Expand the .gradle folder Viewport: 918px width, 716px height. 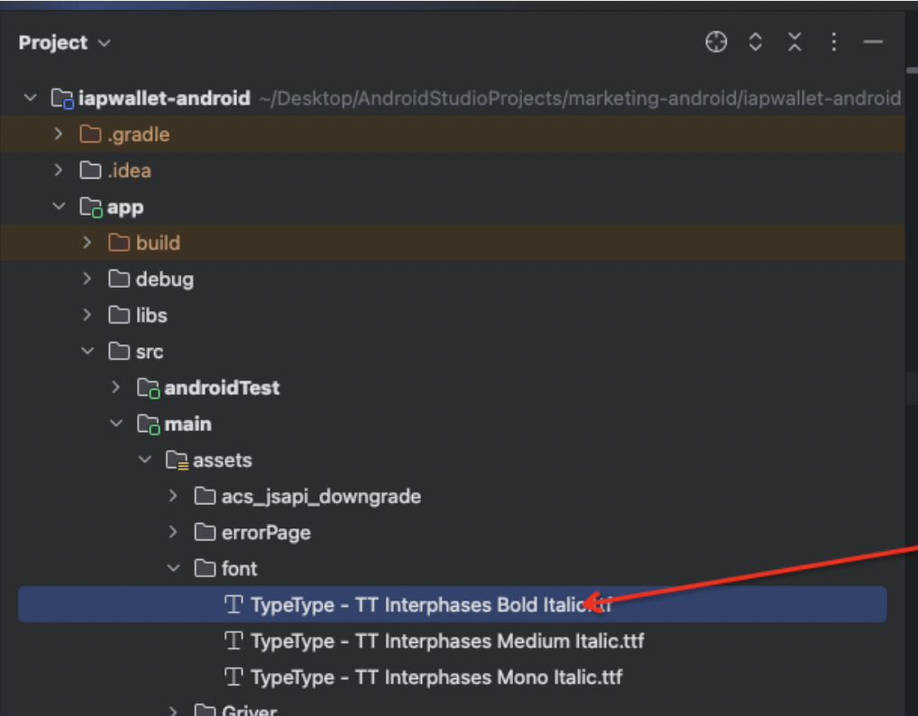pos(59,134)
